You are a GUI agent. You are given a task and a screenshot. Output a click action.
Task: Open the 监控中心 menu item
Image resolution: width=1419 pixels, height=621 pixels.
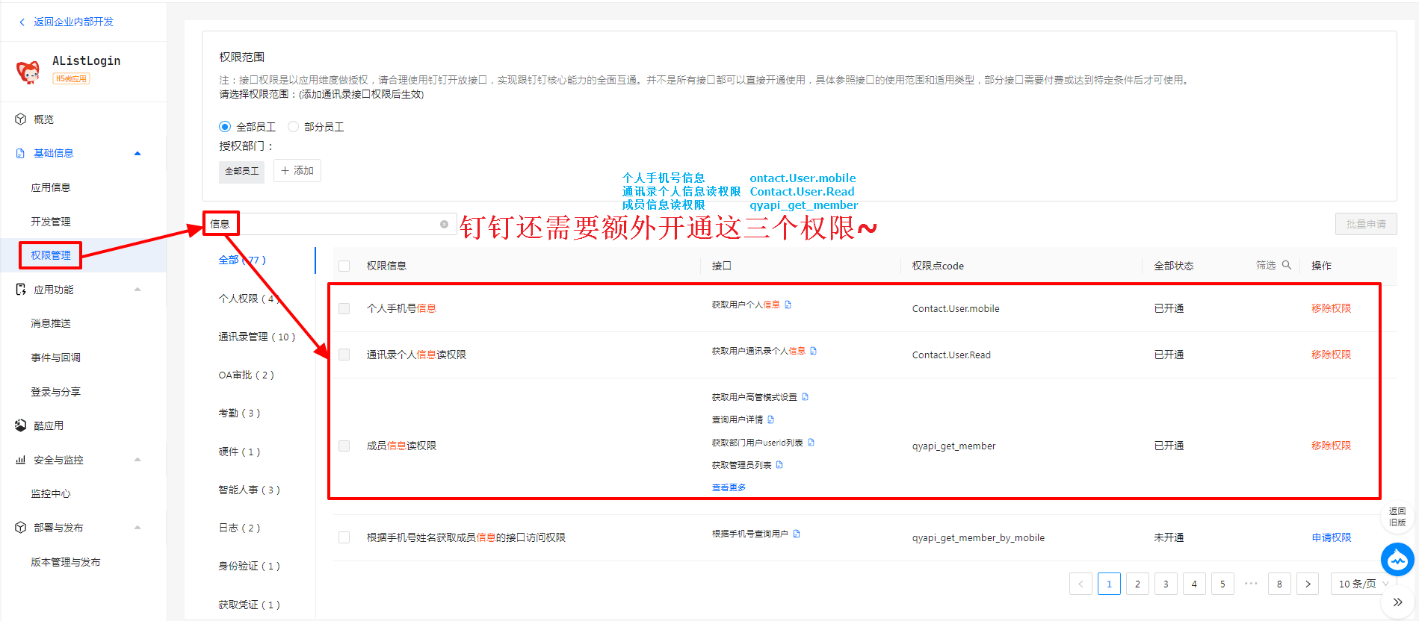tap(51, 493)
